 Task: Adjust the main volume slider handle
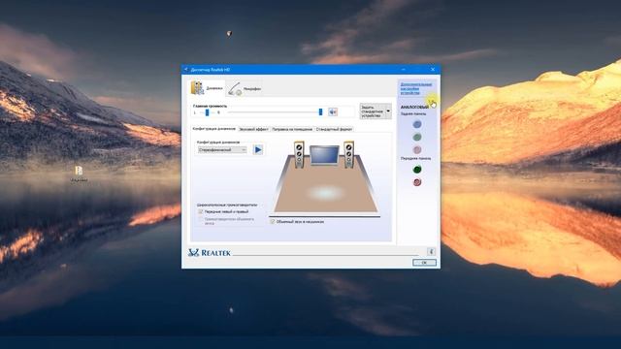320,112
